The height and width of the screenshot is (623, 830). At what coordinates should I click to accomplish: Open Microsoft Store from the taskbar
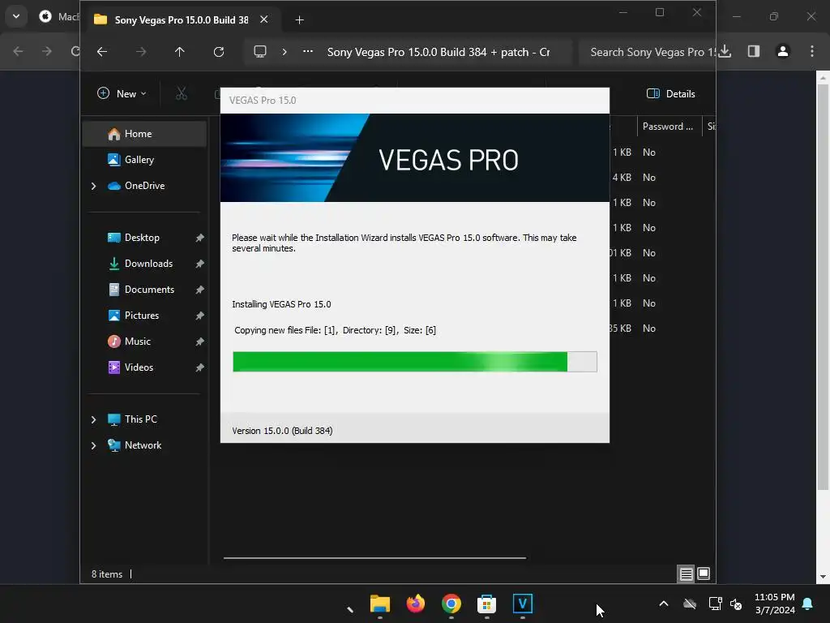pos(486,604)
